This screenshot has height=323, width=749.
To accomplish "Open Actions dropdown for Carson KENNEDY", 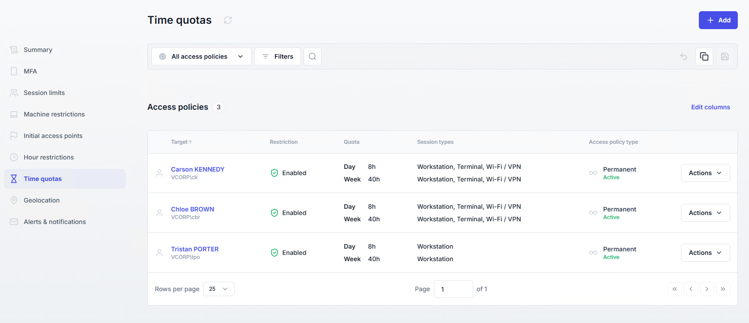I will click(x=705, y=173).
